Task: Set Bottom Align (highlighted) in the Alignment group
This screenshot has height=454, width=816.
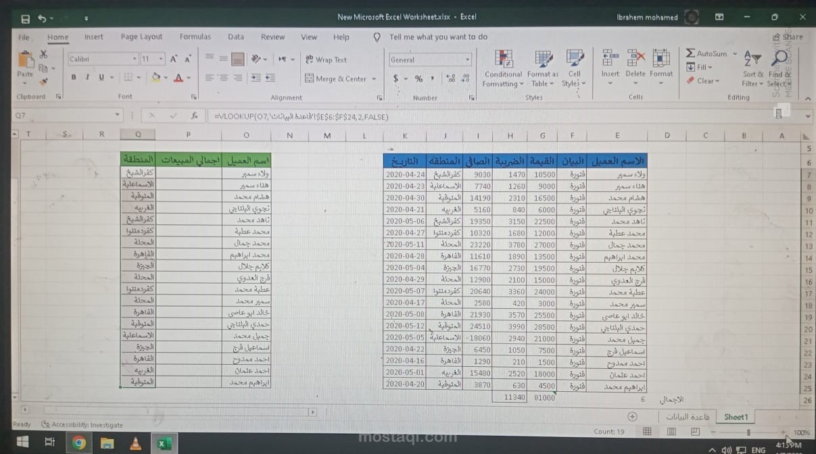Action: [237, 59]
